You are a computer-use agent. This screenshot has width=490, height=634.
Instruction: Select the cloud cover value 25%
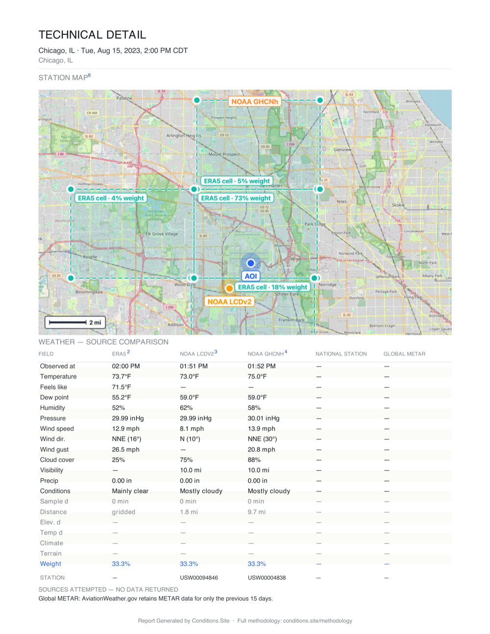pos(118,460)
